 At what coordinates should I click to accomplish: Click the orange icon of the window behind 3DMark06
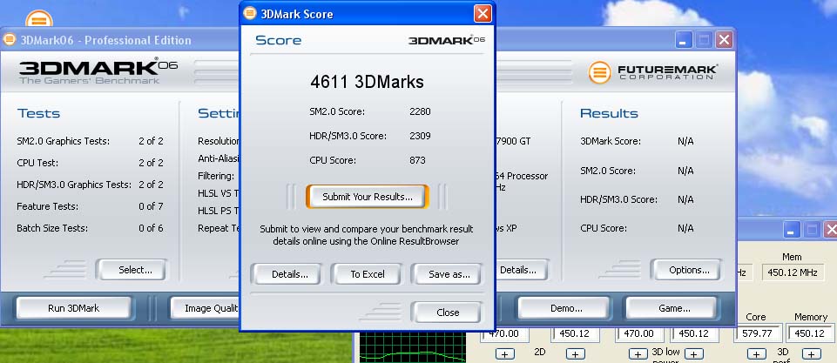click(x=39, y=18)
